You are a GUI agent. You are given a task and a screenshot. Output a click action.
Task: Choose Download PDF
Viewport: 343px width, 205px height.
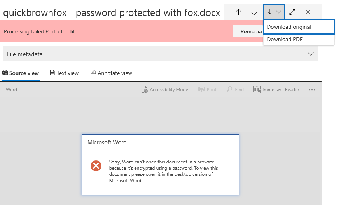(299, 39)
